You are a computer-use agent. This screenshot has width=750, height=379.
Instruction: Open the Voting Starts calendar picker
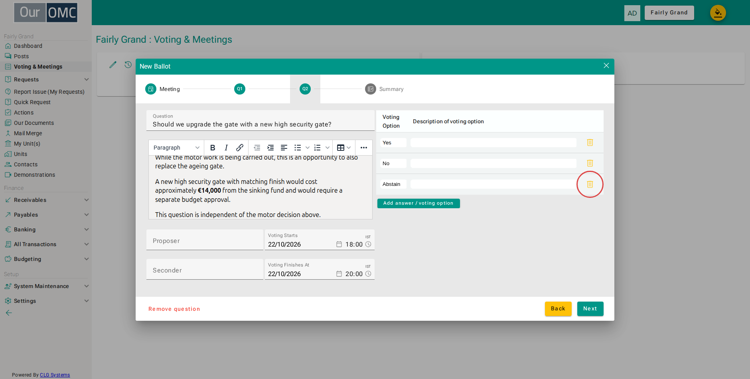(x=339, y=244)
